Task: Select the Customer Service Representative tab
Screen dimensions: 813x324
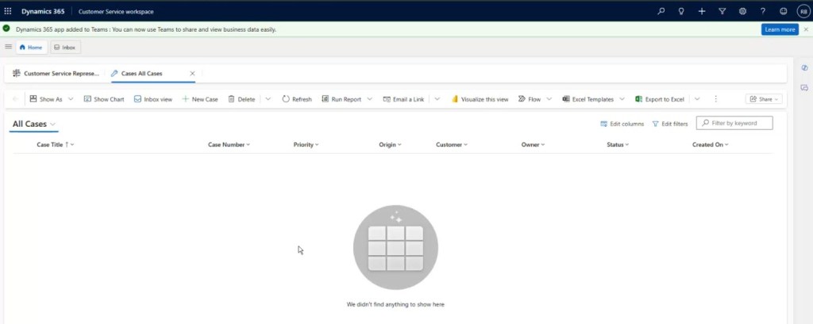Action: (56, 74)
